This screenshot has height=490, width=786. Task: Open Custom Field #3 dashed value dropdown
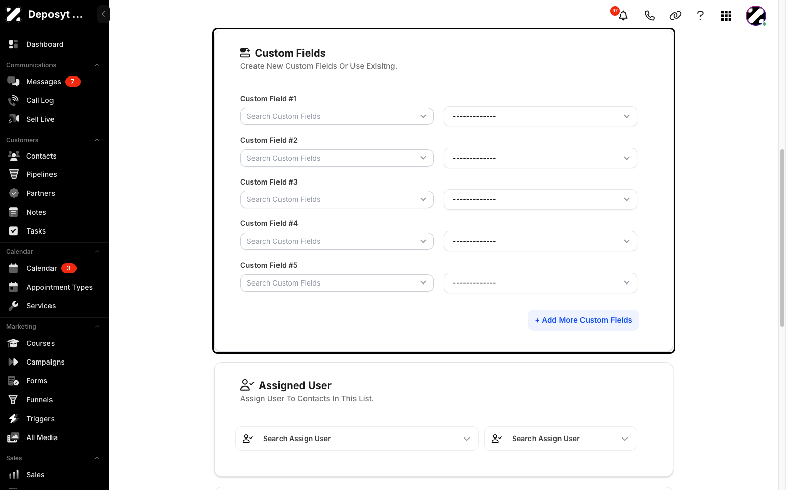click(540, 199)
